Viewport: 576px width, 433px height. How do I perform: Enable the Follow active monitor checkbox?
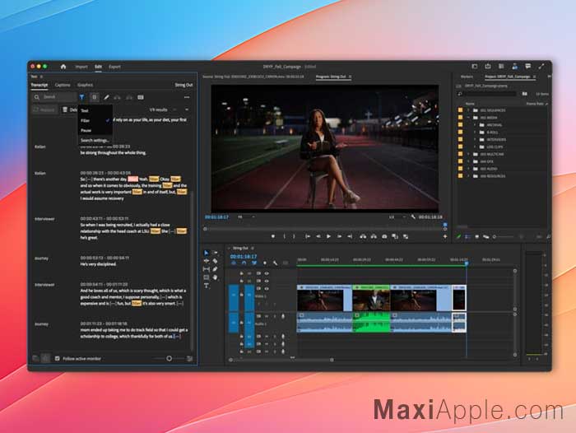point(58,358)
